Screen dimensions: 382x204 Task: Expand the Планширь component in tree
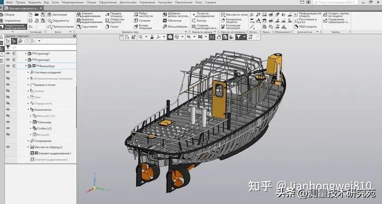(x=31, y=122)
